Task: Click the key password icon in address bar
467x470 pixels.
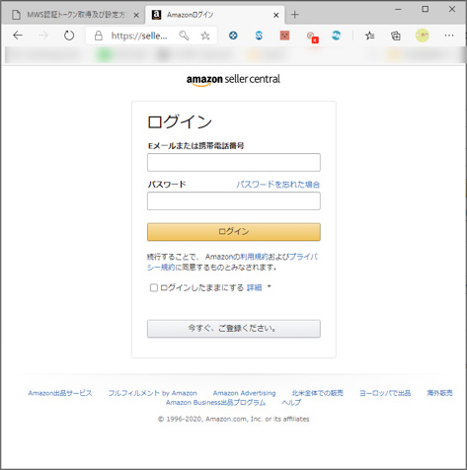Action: pyautogui.click(x=184, y=36)
